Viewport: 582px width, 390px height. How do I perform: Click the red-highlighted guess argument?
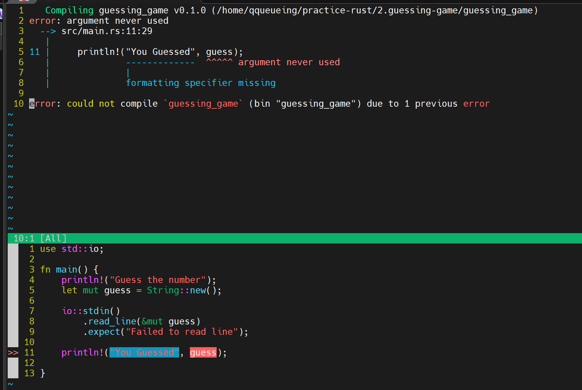click(x=203, y=353)
